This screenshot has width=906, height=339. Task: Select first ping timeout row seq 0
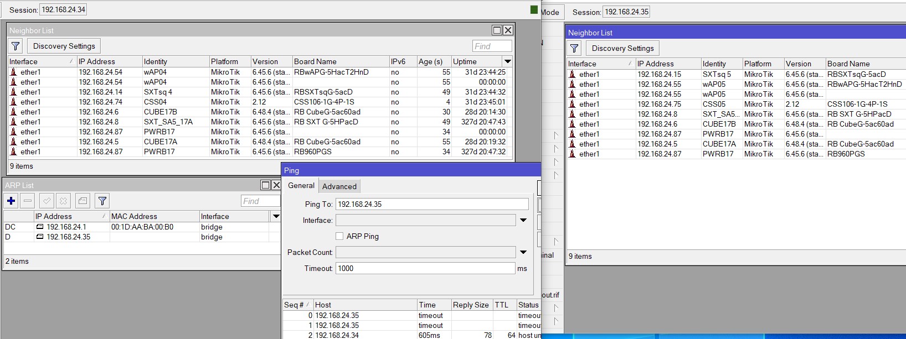click(412, 315)
